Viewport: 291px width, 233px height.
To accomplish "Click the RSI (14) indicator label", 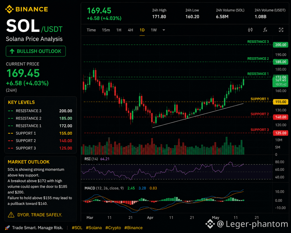I will 91,159.
